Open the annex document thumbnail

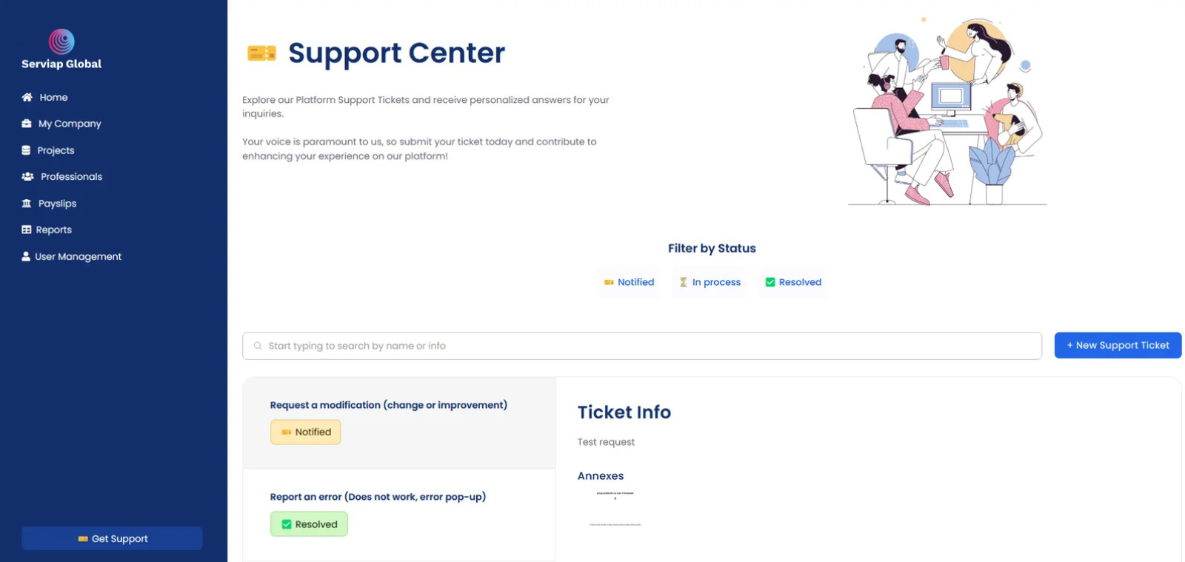tap(615, 509)
